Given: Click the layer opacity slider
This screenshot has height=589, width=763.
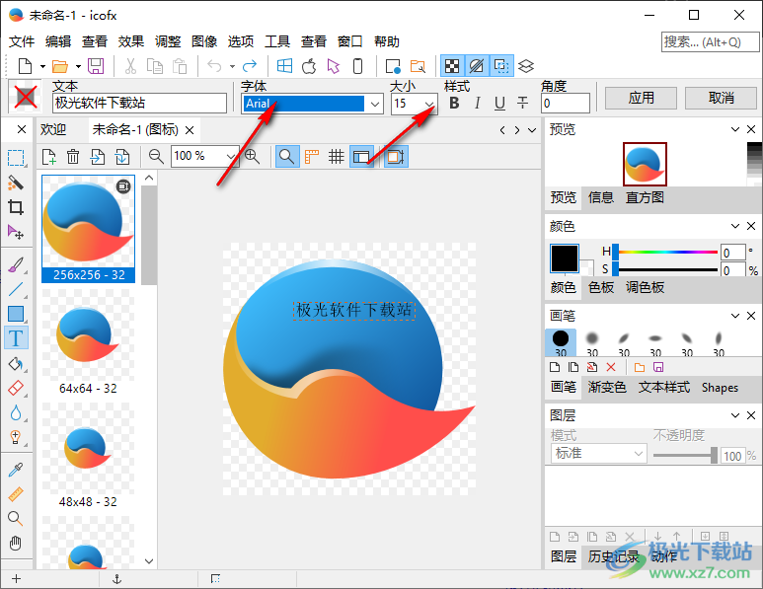Looking at the screenshot, I should coord(685,456).
